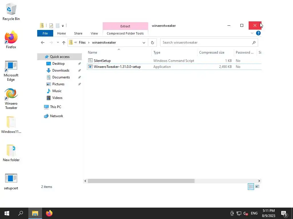Launch Firefox from the desktop shortcut
The width and height of the screenshot is (293, 219).
(x=11, y=40)
